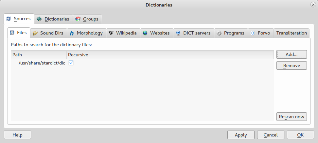Switch to the Transliteration tab

click(291, 33)
